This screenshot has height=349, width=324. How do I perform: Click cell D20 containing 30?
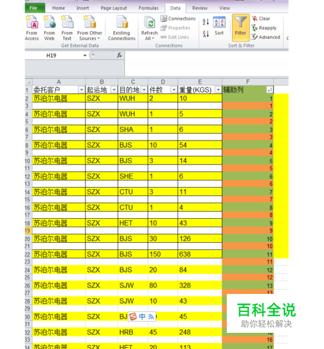click(163, 238)
